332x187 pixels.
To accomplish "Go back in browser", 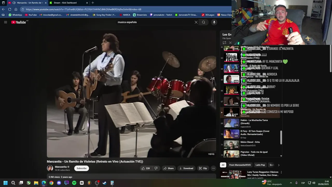I will tap(3, 9).
